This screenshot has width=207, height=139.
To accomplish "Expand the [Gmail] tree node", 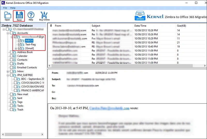I will [16, 48].
